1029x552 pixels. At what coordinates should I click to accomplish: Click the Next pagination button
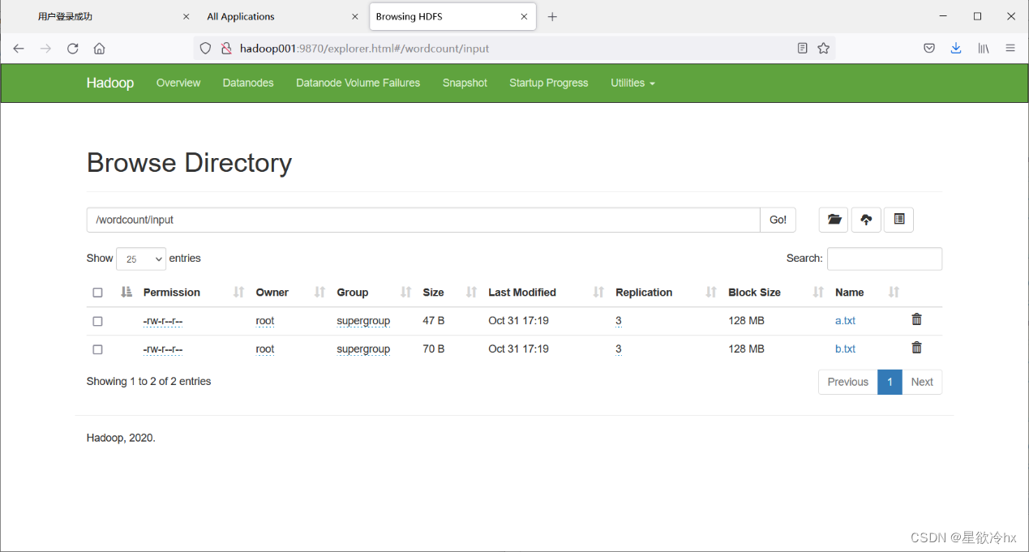click(922, 382)
